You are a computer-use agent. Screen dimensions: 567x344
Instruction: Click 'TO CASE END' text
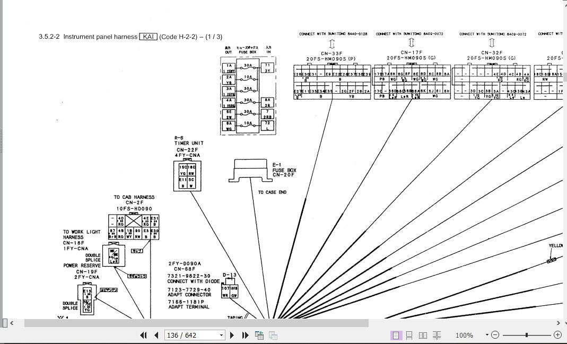tap(272, 192)
